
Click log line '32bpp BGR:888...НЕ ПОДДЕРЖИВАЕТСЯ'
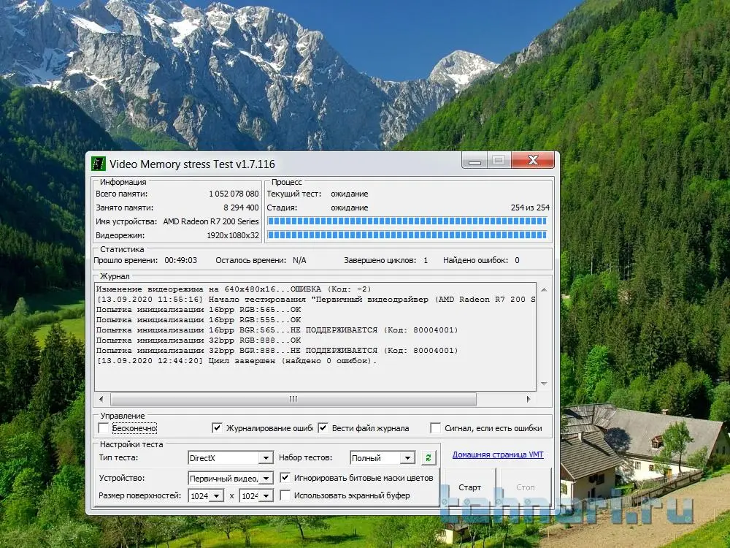pyautogui.click(x=277, y=351)
